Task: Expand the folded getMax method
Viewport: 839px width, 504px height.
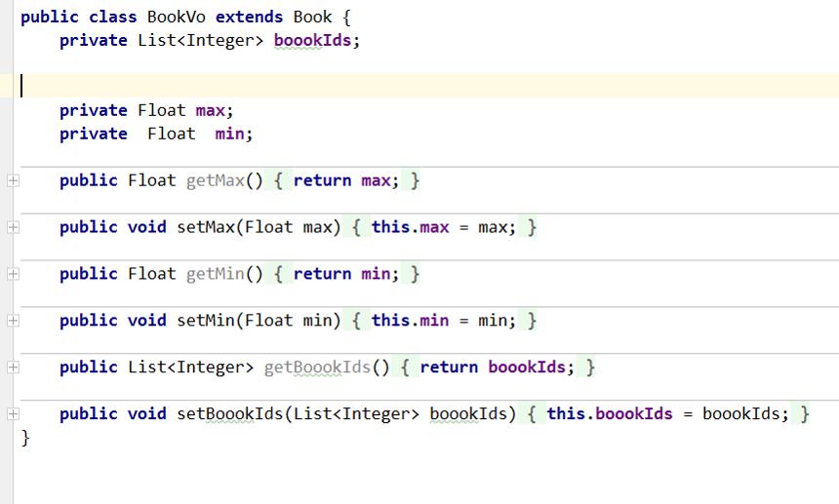Action: [13, 180]
